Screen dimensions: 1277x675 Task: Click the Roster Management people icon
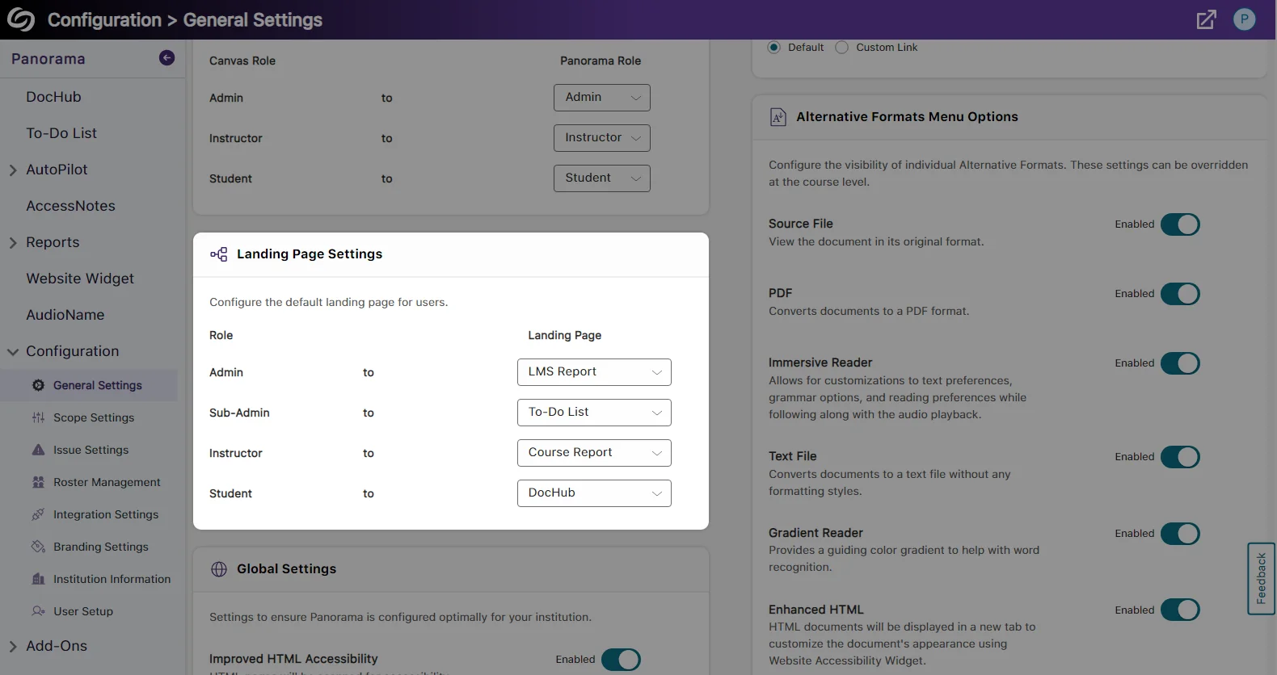click(x=38, y=482)
